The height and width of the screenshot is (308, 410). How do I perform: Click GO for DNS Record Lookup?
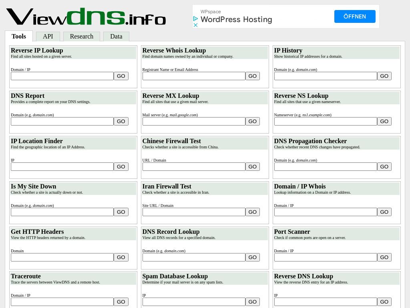(252, 257)
